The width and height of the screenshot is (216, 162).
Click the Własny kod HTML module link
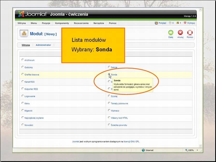point(119,118)
